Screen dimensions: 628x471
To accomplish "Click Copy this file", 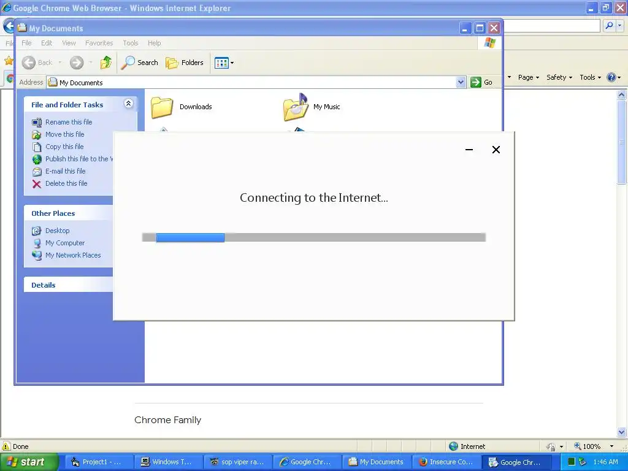I will pyautogui.click(x=64, y=147).
